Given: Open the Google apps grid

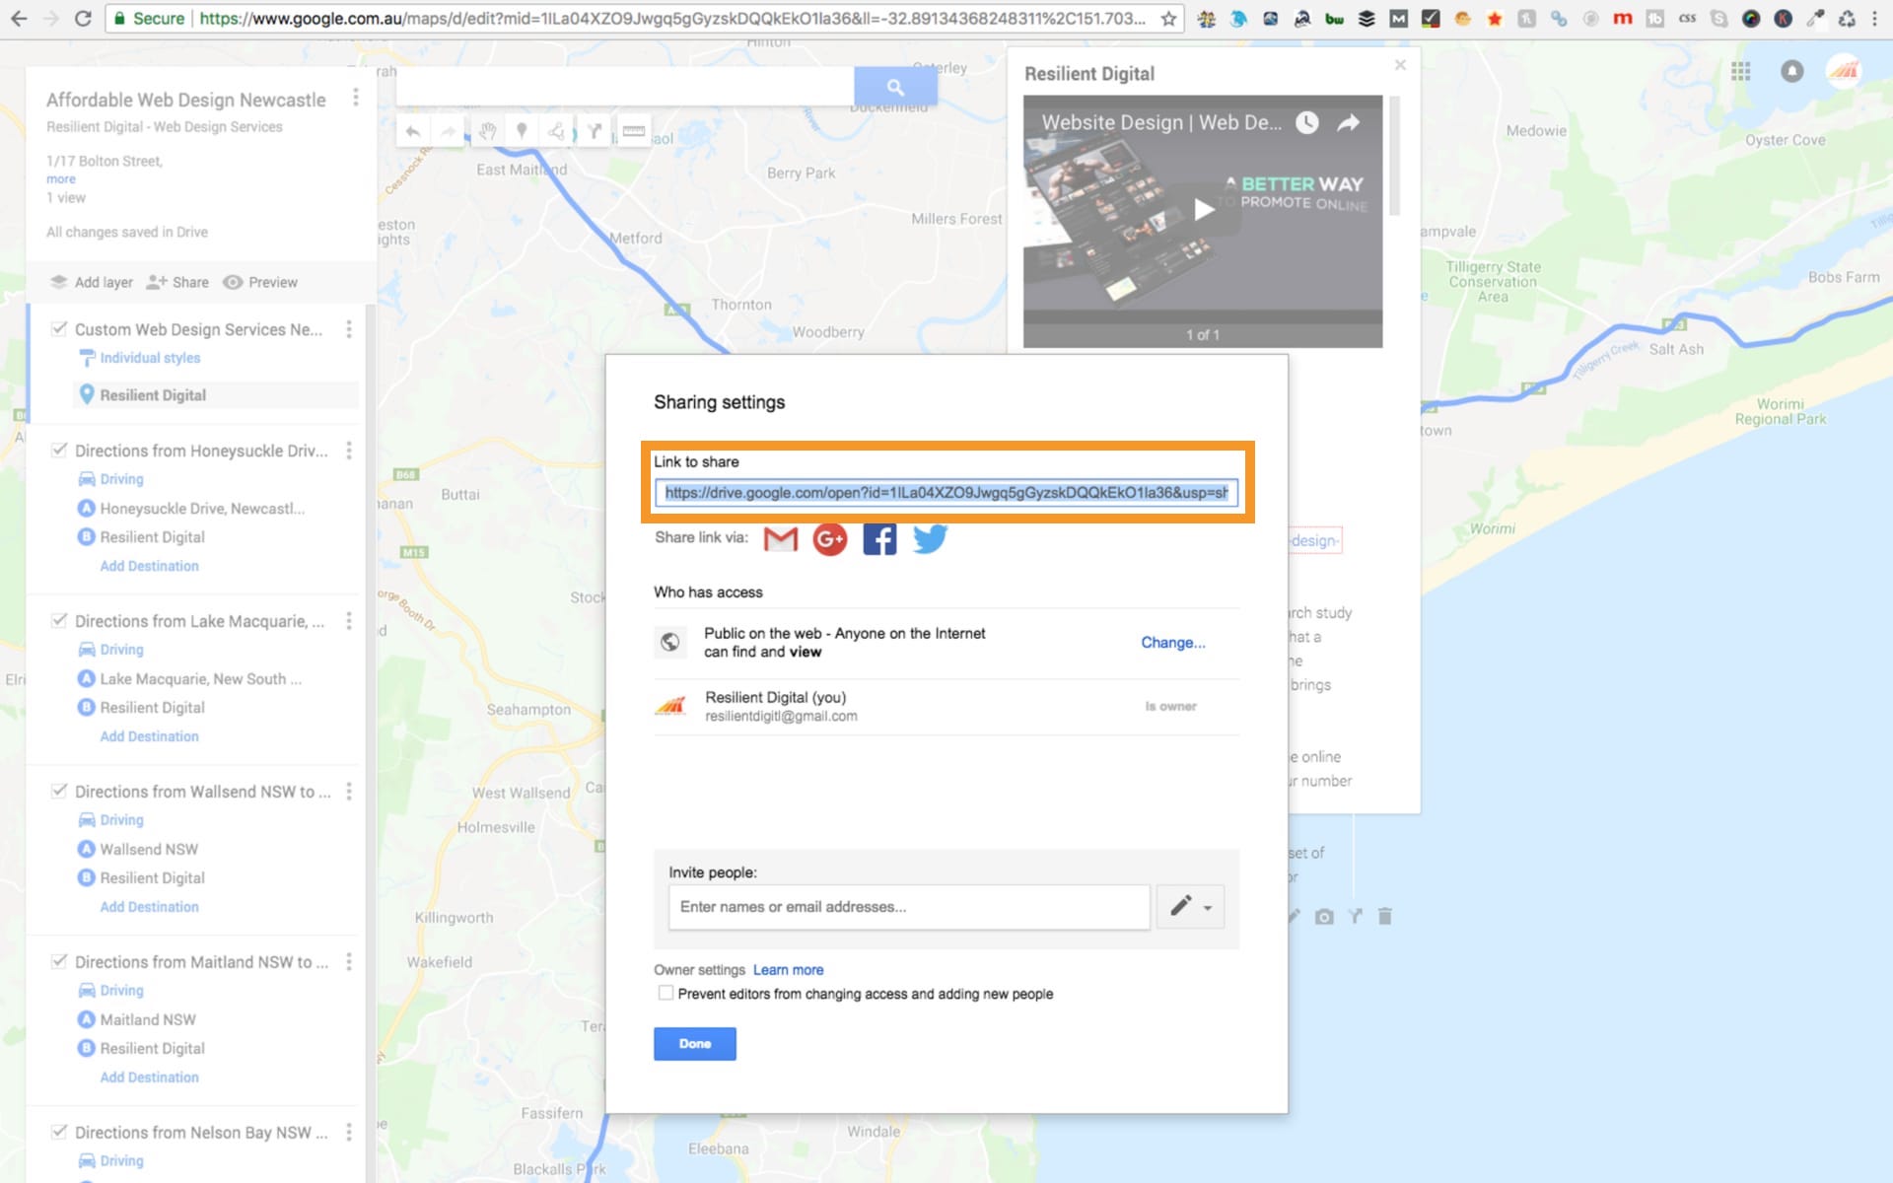Looking at the screenshot, I should pos(1741,71).
